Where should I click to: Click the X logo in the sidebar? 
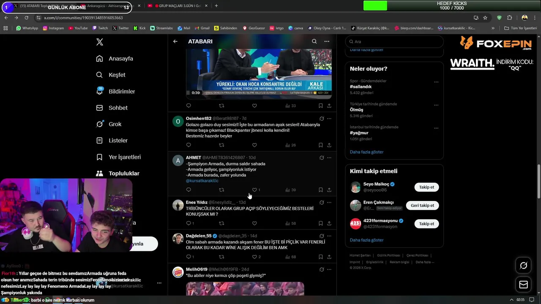tap(99, 42)
